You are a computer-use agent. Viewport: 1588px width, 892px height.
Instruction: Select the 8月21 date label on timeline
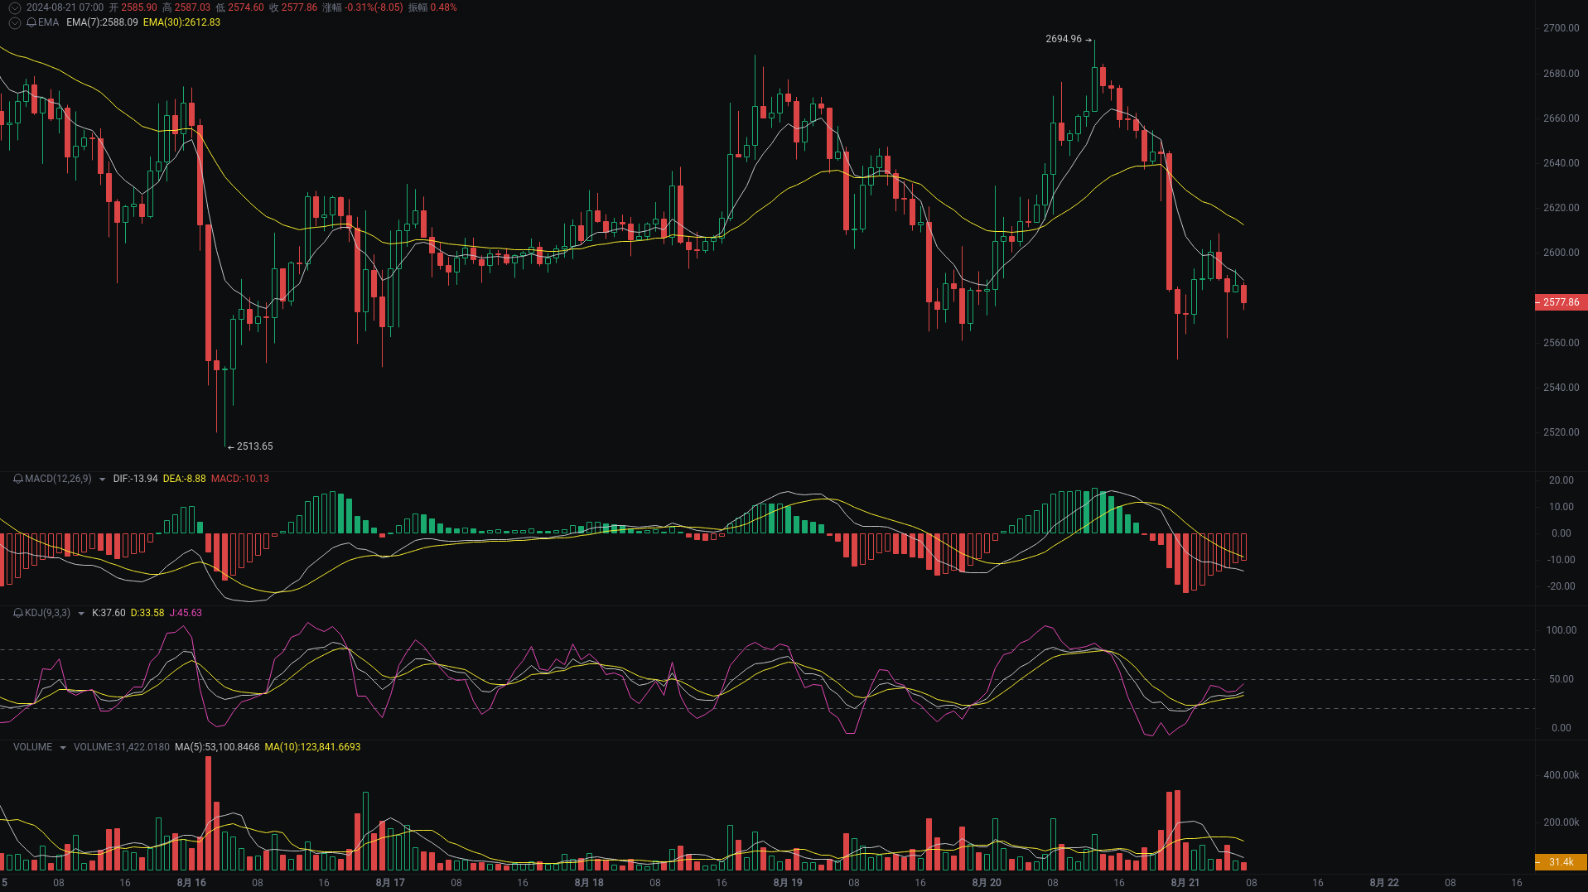tap(1185, 883)
